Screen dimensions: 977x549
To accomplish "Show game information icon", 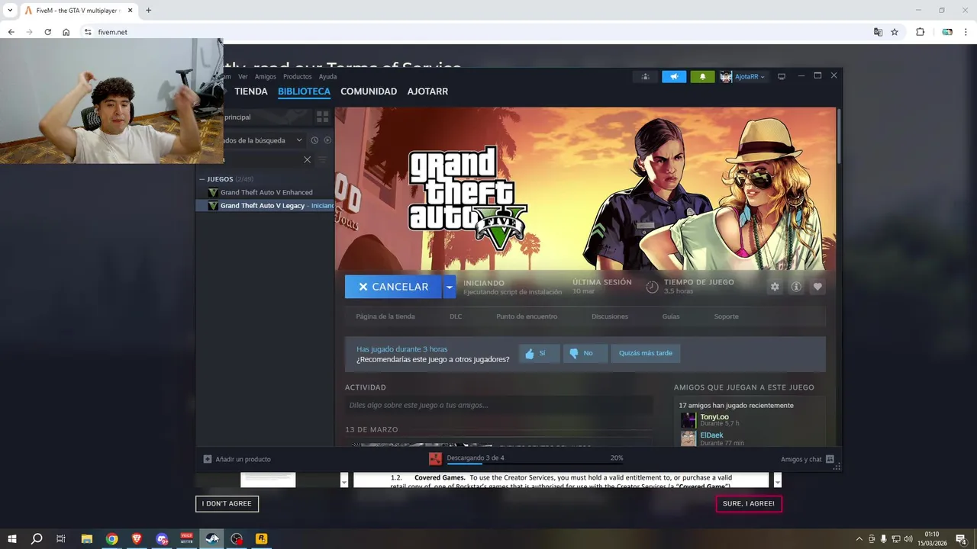I will (796, 287).
